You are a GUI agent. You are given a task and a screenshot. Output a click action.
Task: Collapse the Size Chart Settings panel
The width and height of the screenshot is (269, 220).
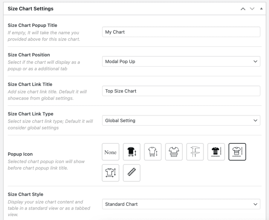pyautogui.click(x=261, y=9)
